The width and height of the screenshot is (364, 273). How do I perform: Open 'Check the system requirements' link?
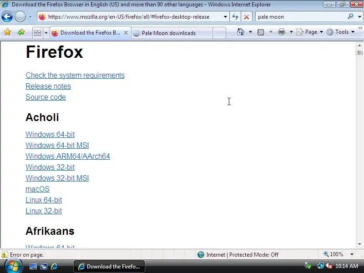[x=75, y=75]
